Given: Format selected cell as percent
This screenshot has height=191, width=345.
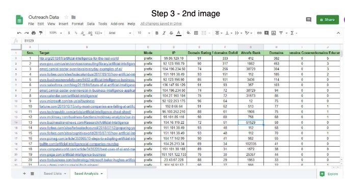Looking at the screenshot, I should click(x=76, y=33).
